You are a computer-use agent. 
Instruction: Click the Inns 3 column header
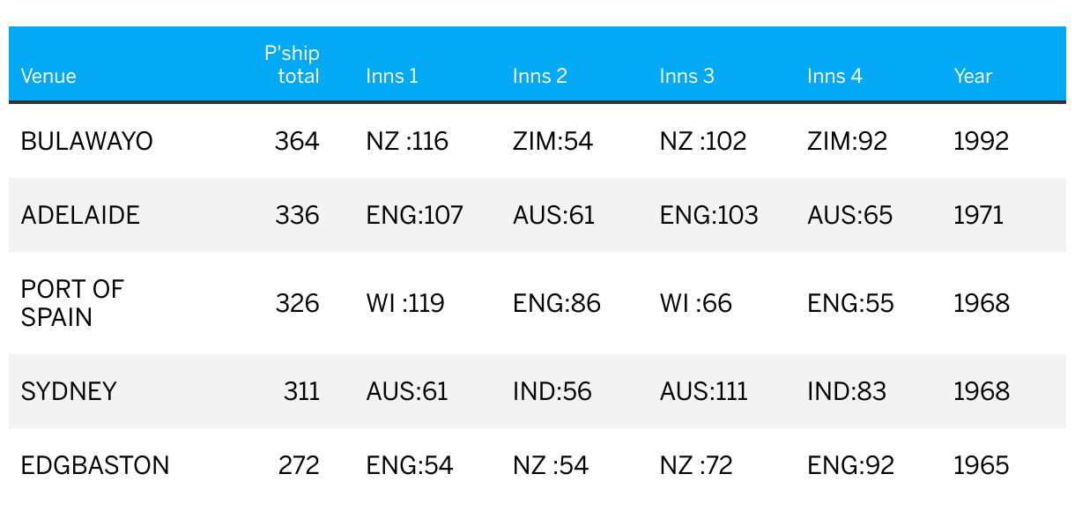coord(686,76)
